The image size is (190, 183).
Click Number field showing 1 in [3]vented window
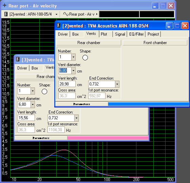(24, 91)
